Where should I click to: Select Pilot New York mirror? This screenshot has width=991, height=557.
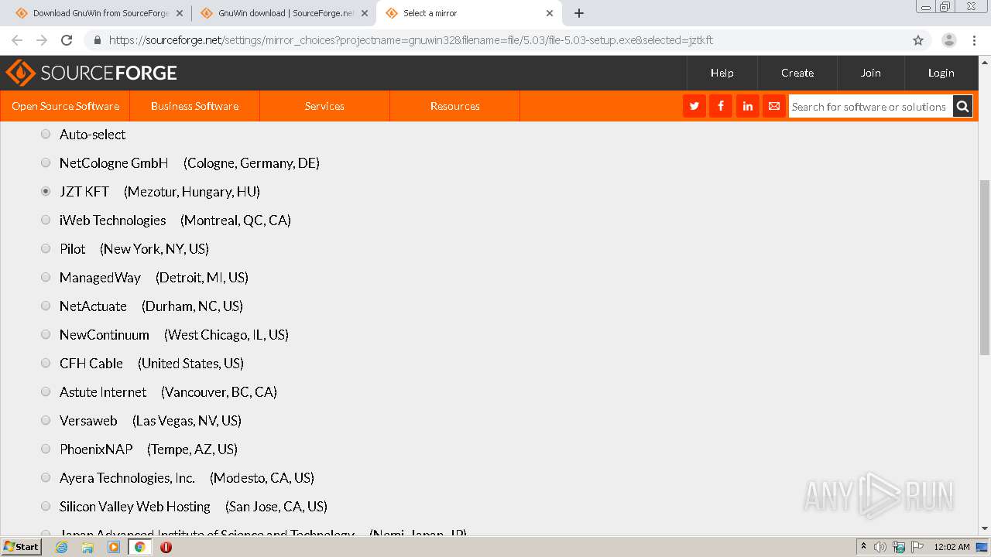click(46, 248)
